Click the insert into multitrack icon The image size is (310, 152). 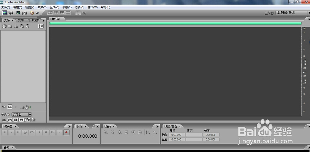tap(22, 26)
